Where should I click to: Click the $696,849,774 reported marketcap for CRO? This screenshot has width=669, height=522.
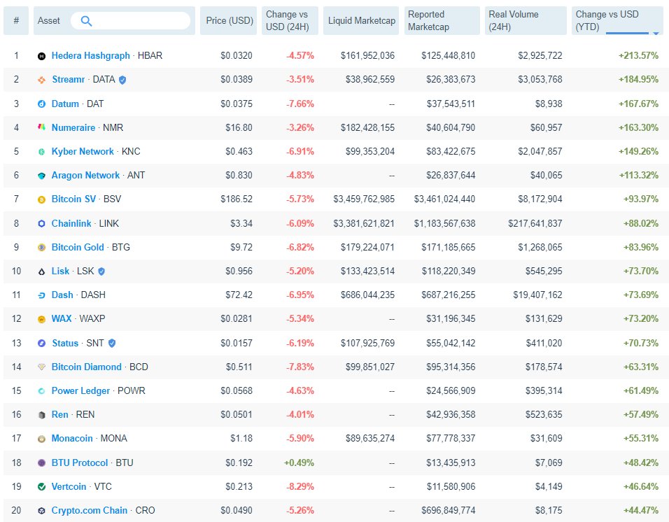pos(449,510)
